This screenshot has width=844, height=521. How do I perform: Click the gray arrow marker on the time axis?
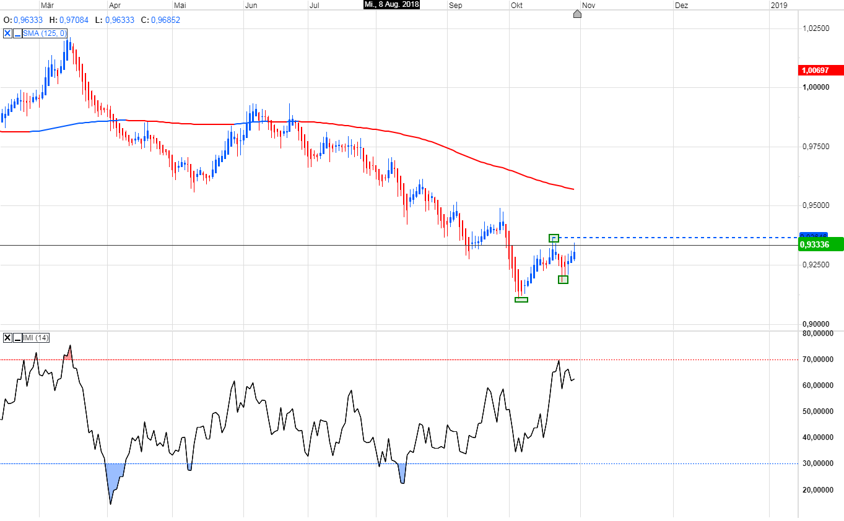click(x=577, y=14)
